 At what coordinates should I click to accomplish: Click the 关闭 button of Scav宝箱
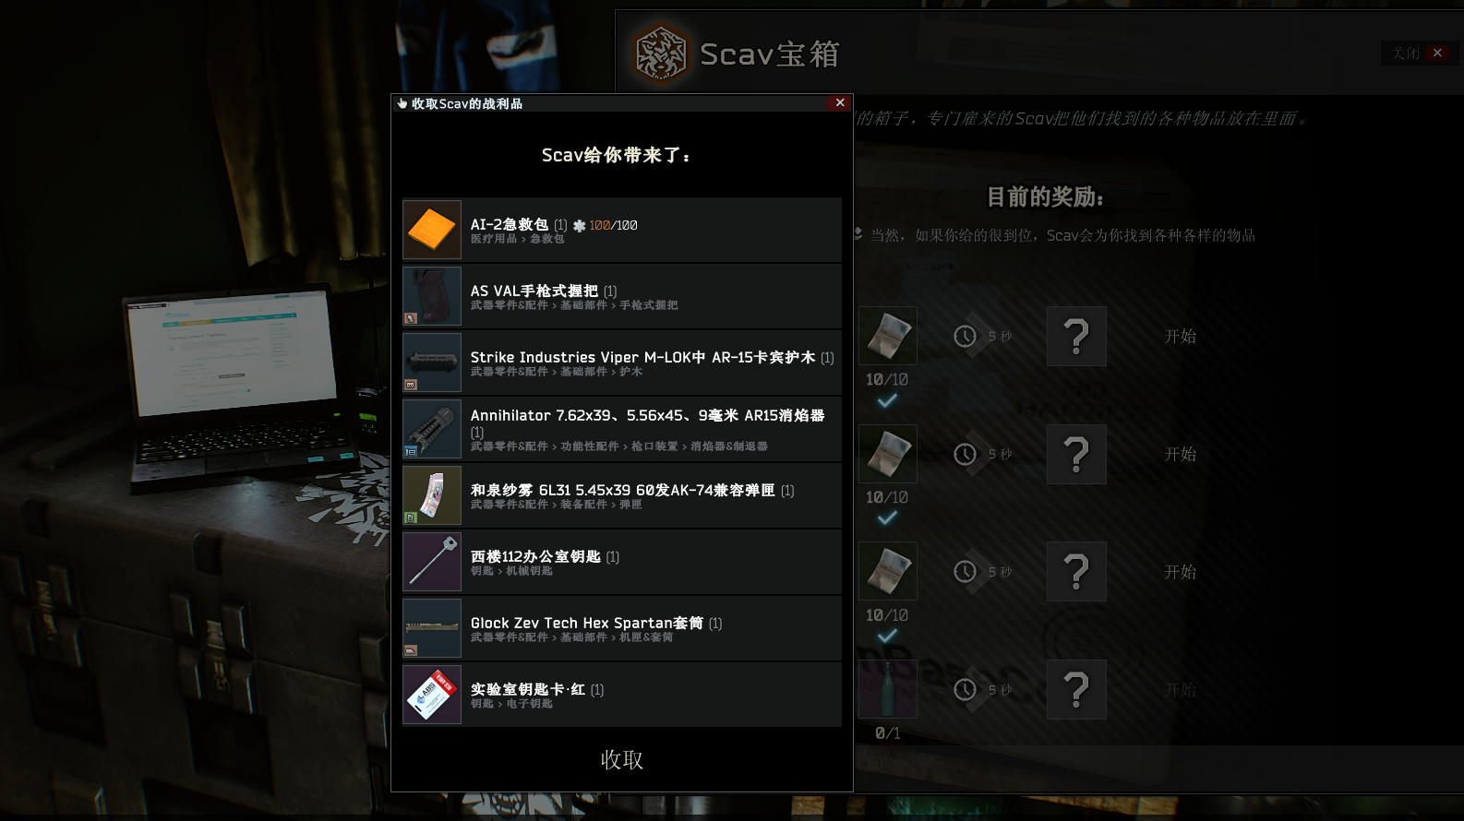1419,53
